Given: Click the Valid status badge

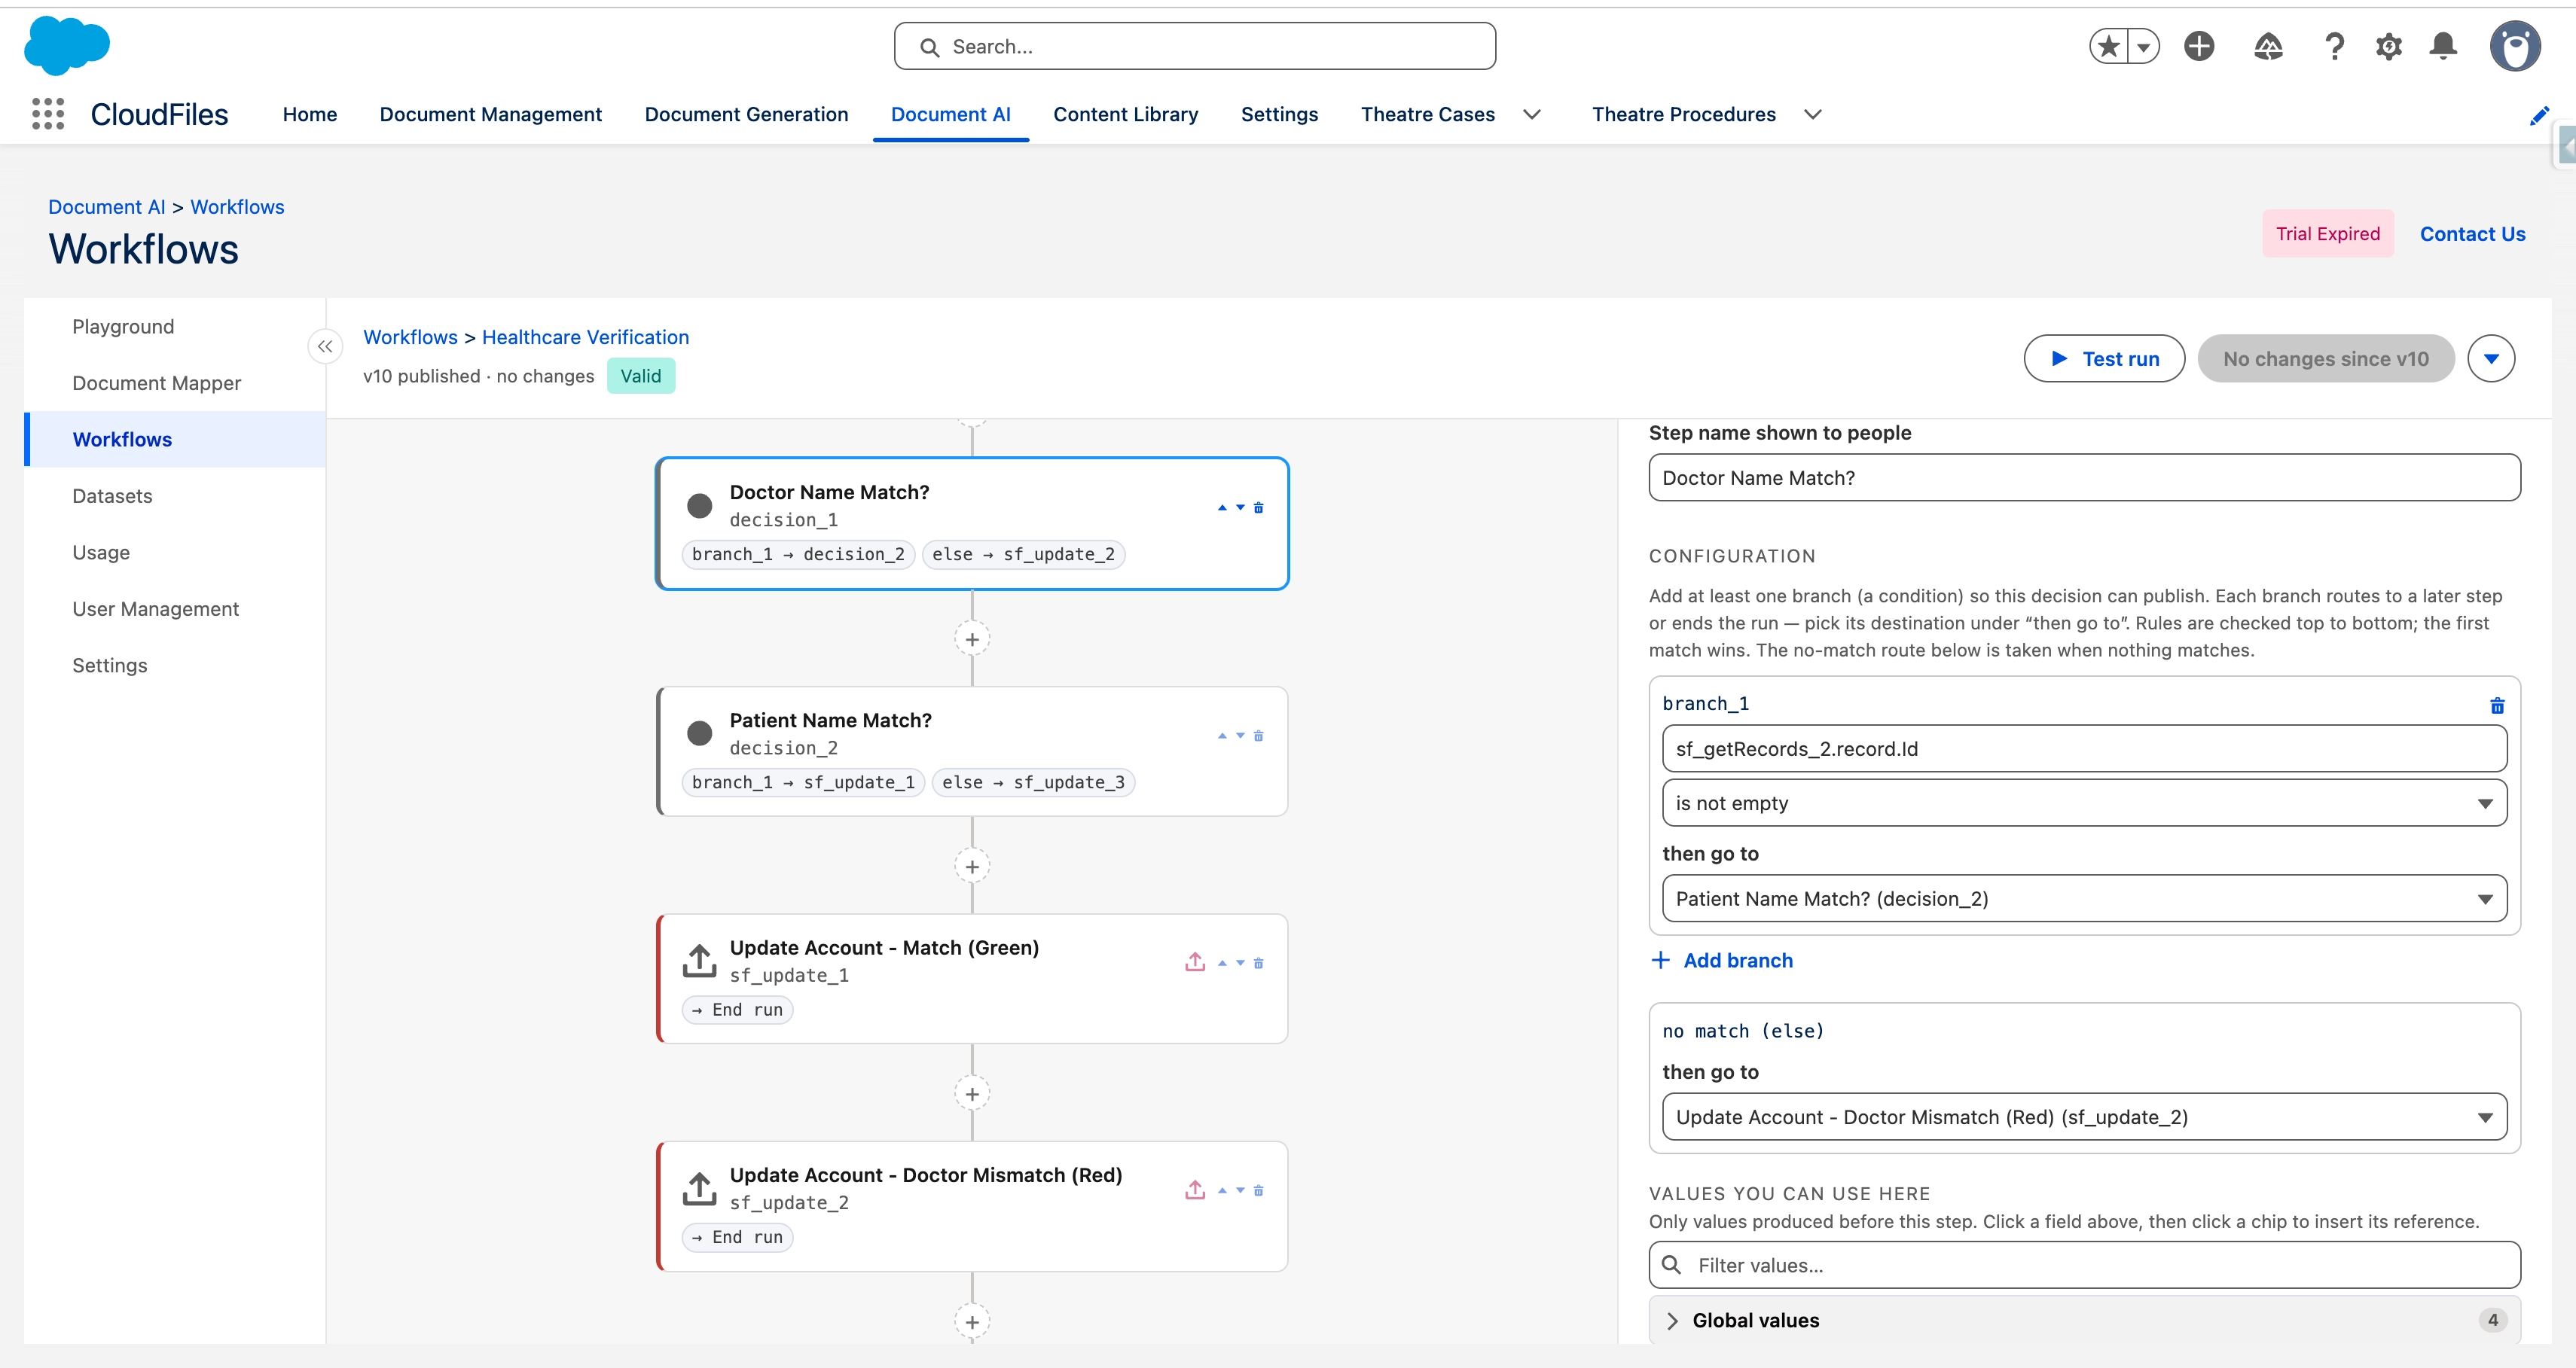Looking at the screenshot, I should coord(640,376).
